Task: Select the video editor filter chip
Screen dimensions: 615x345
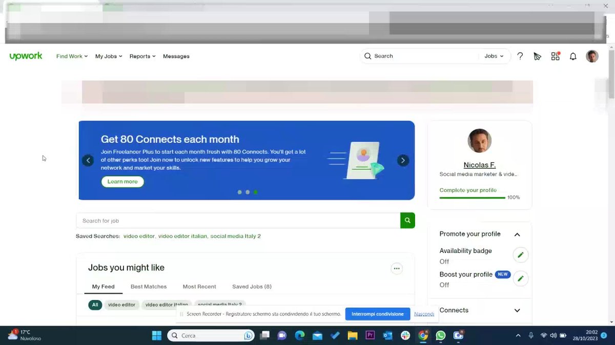Action: 122,305
